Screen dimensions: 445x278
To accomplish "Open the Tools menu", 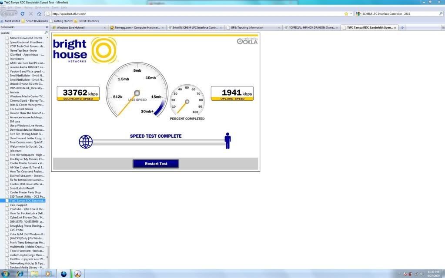I will pos(55,7).
